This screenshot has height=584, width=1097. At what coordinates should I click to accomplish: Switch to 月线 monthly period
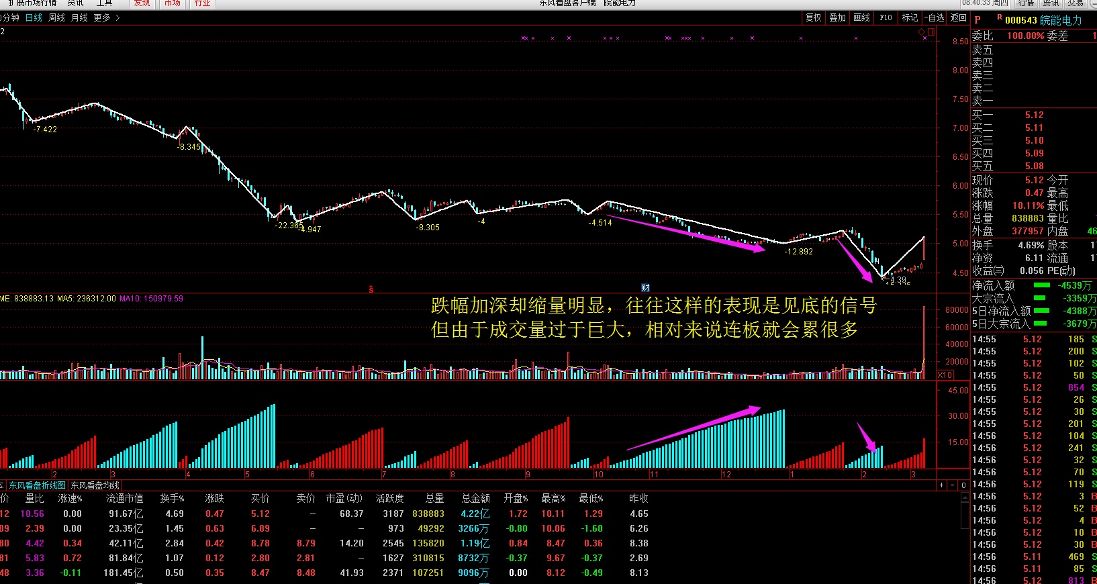click(79, 17)
